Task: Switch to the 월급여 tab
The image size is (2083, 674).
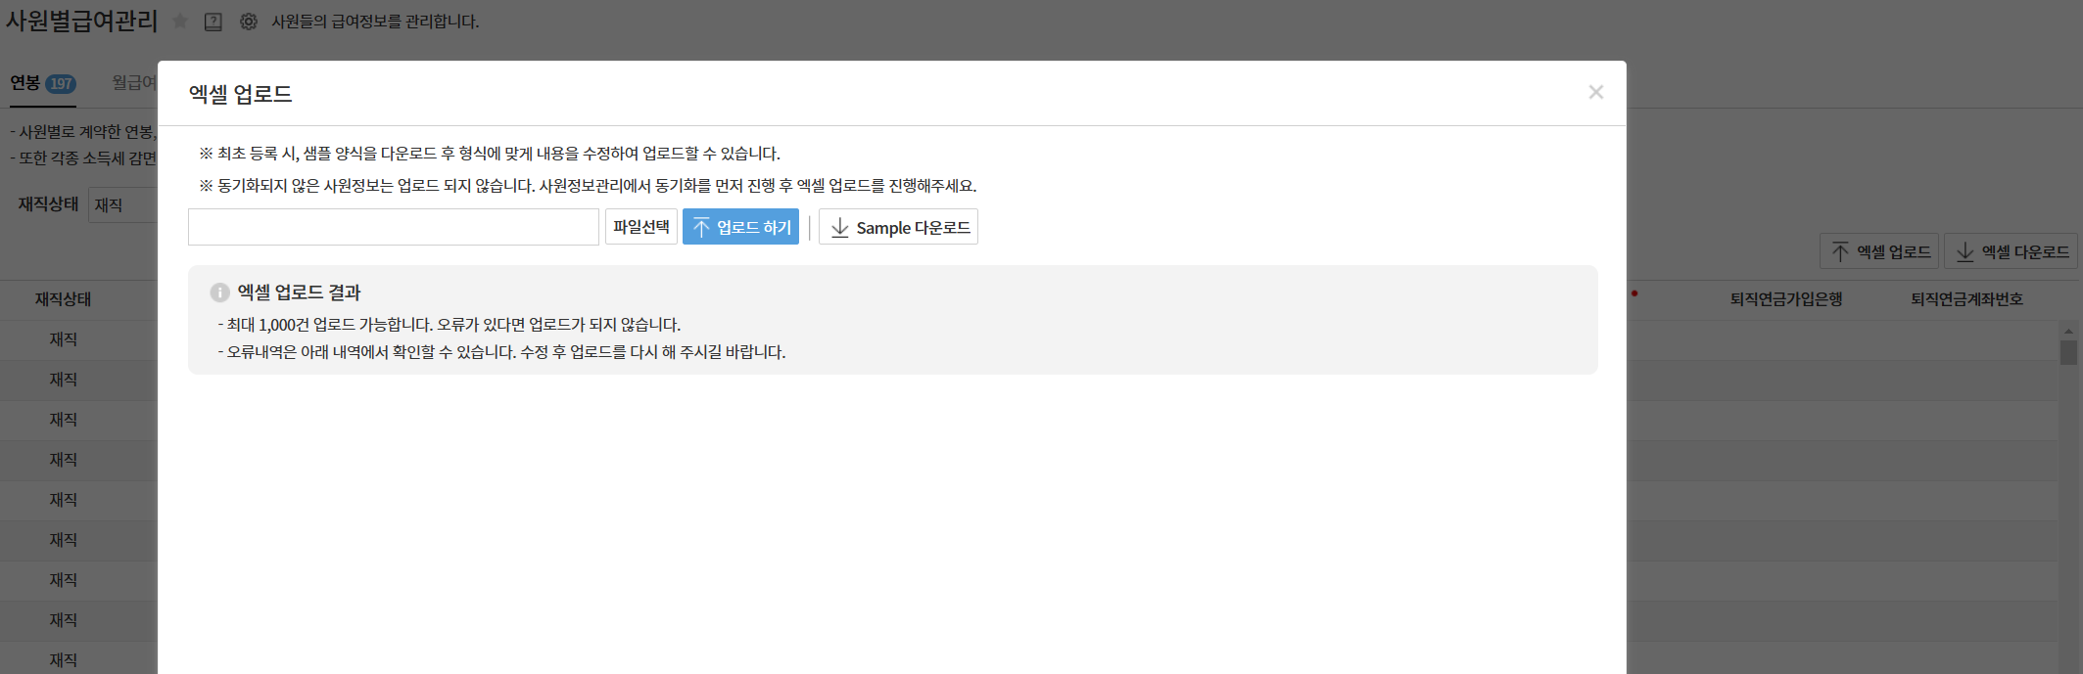Action: 134,83
